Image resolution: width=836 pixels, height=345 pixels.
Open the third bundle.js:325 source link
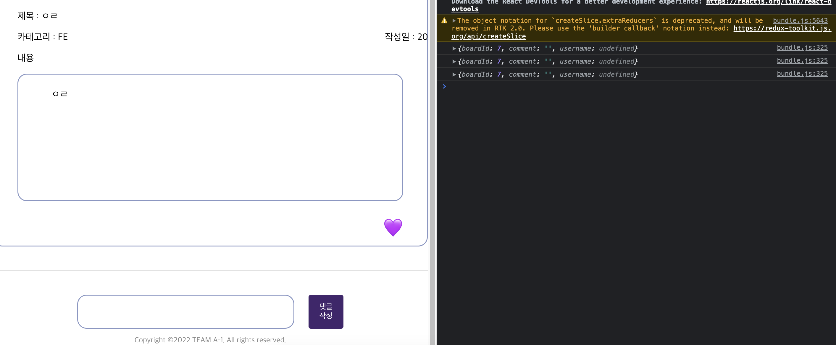(802, 73)
